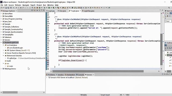Screen dimensions: 172x96
Task: Toggle the Pin Editor toolbar icon
Action: pos(109,8)
